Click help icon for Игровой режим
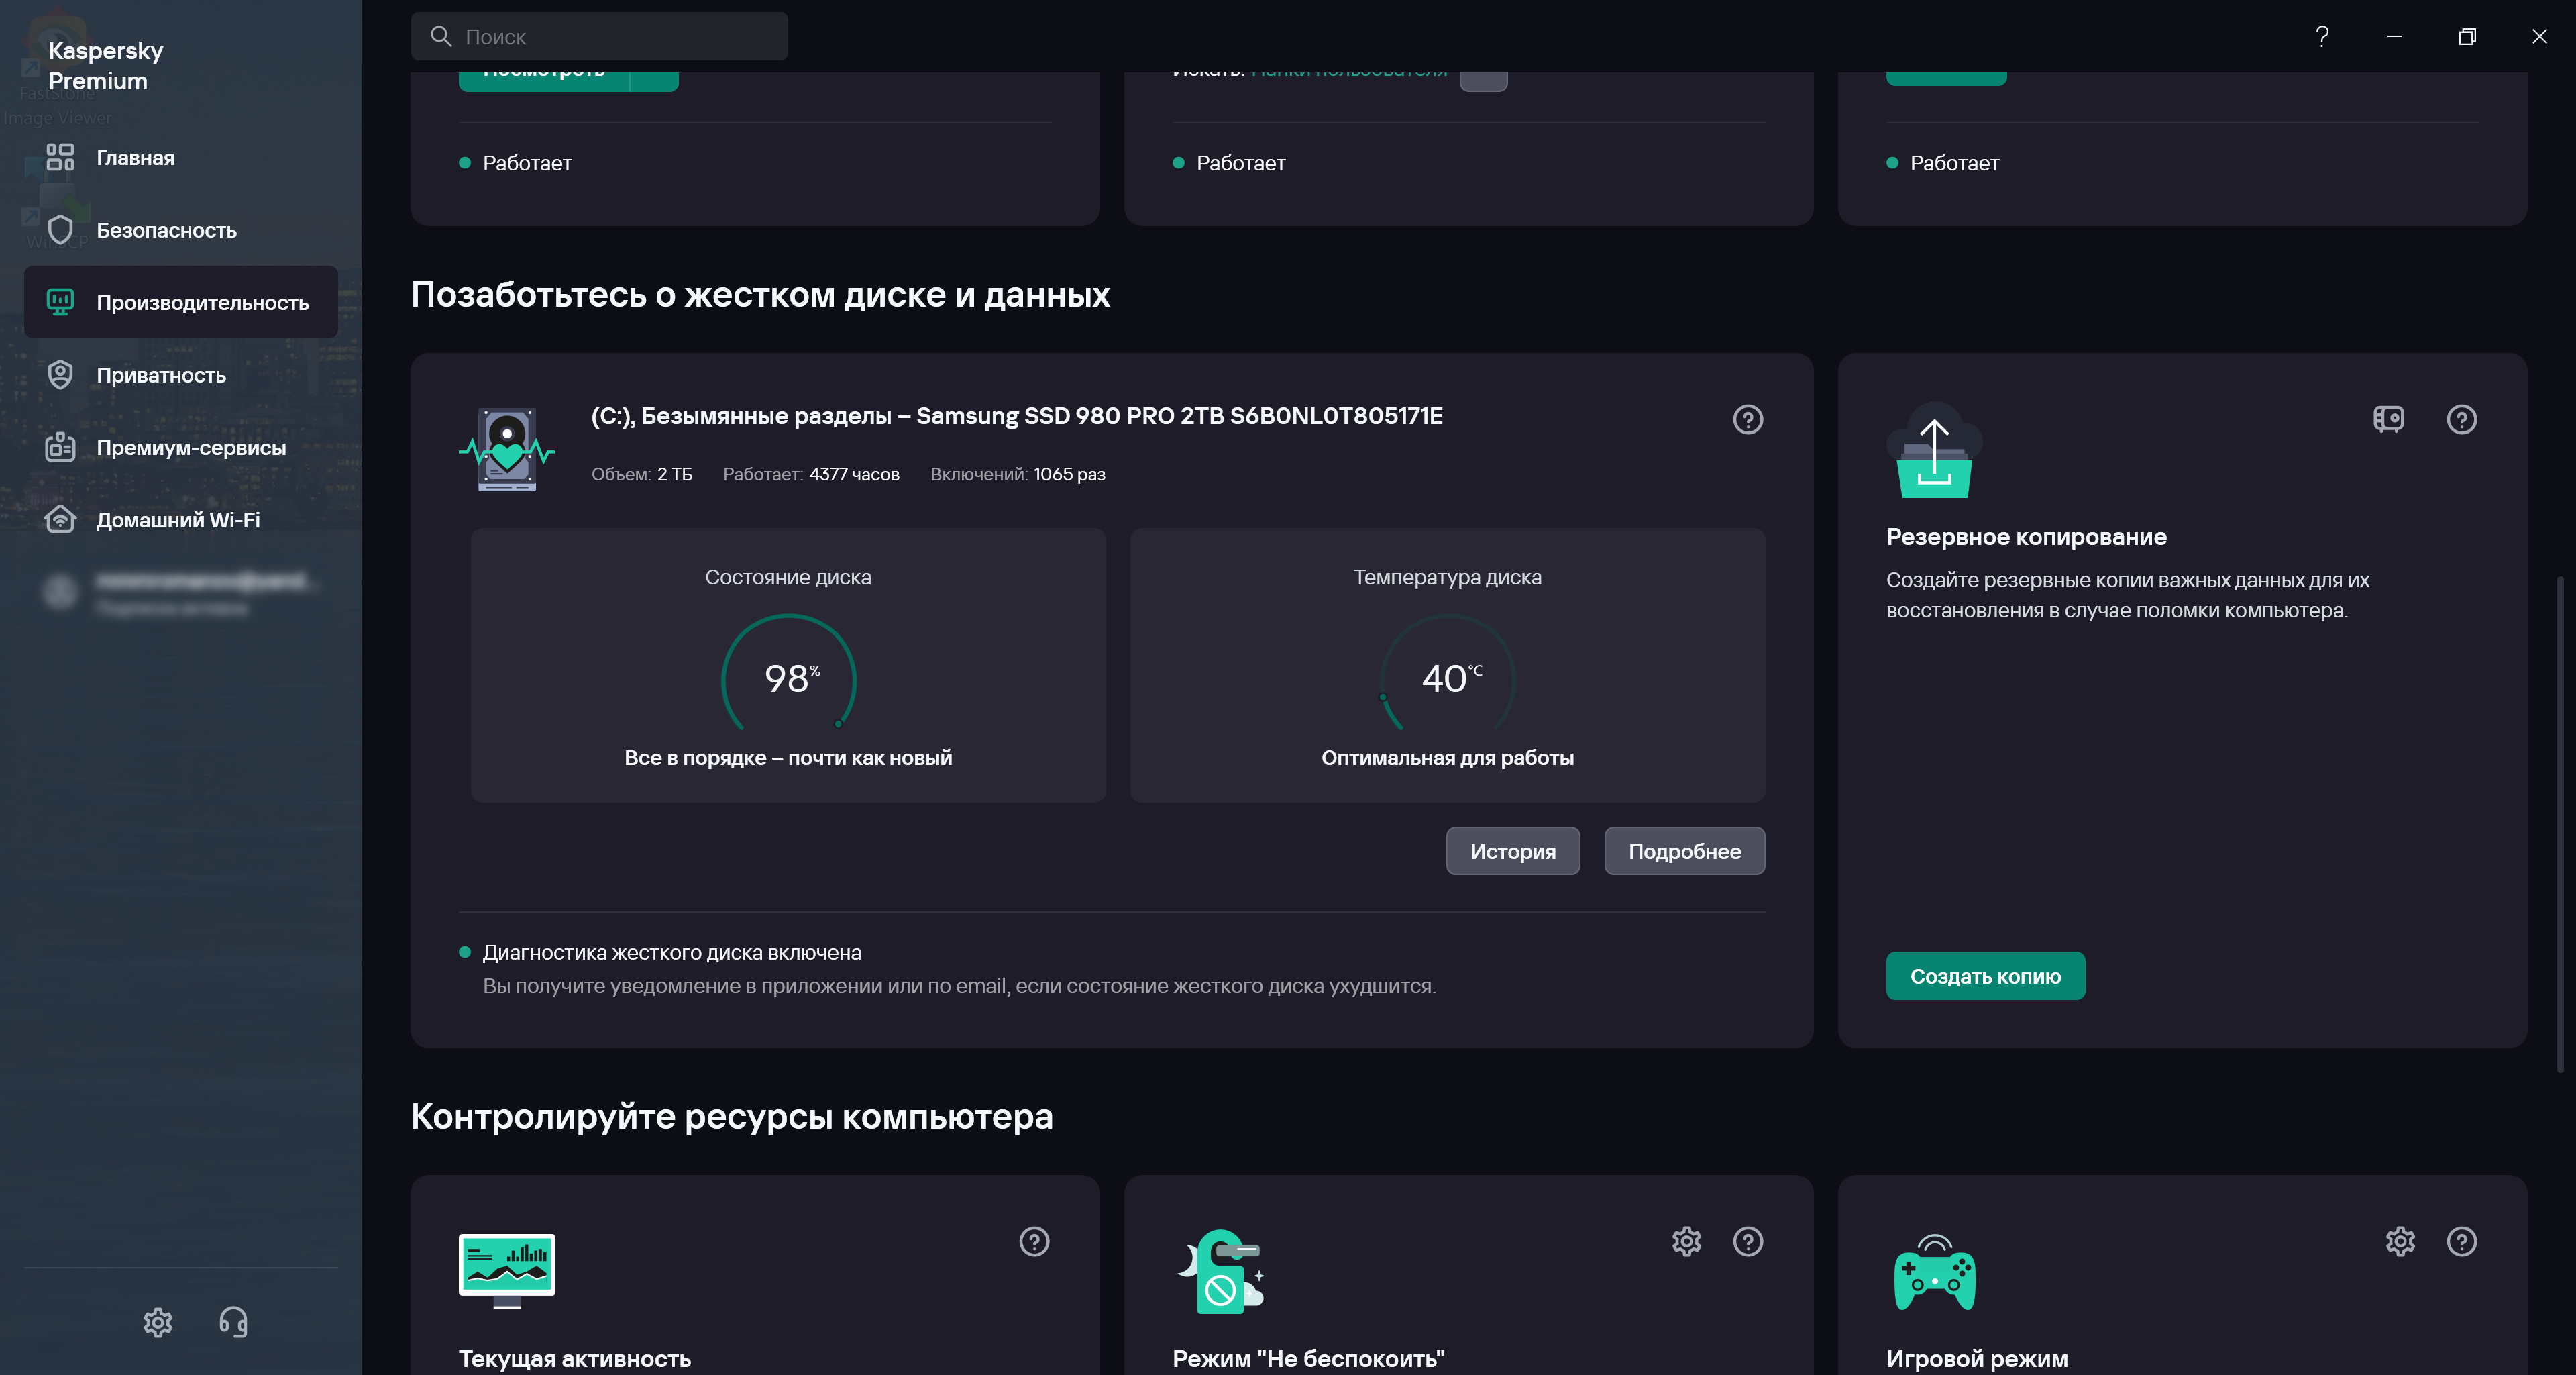2576x1375 pixels. (x=2461, y=1241)
